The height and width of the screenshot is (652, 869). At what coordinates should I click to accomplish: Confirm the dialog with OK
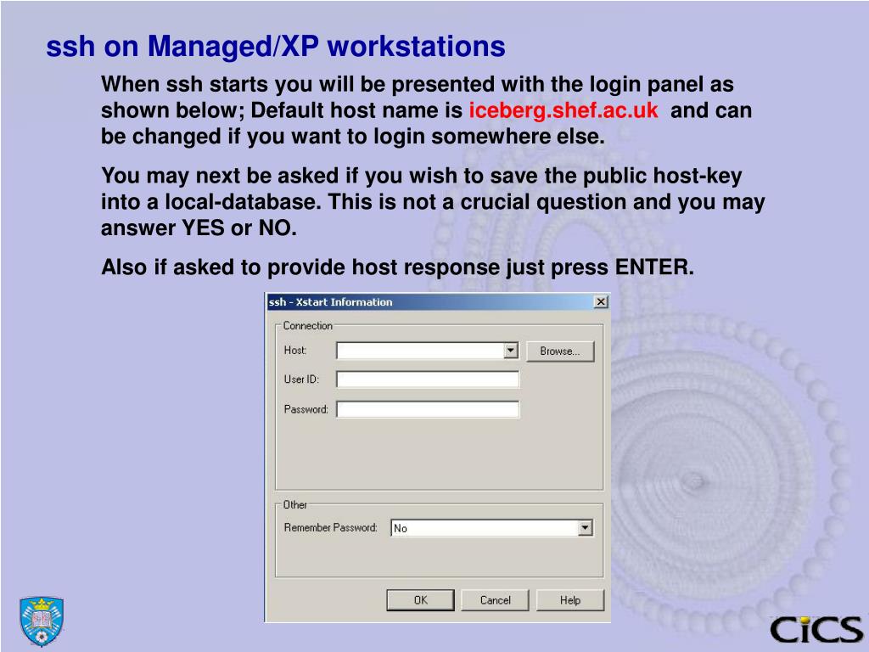(x=420, y=600)
